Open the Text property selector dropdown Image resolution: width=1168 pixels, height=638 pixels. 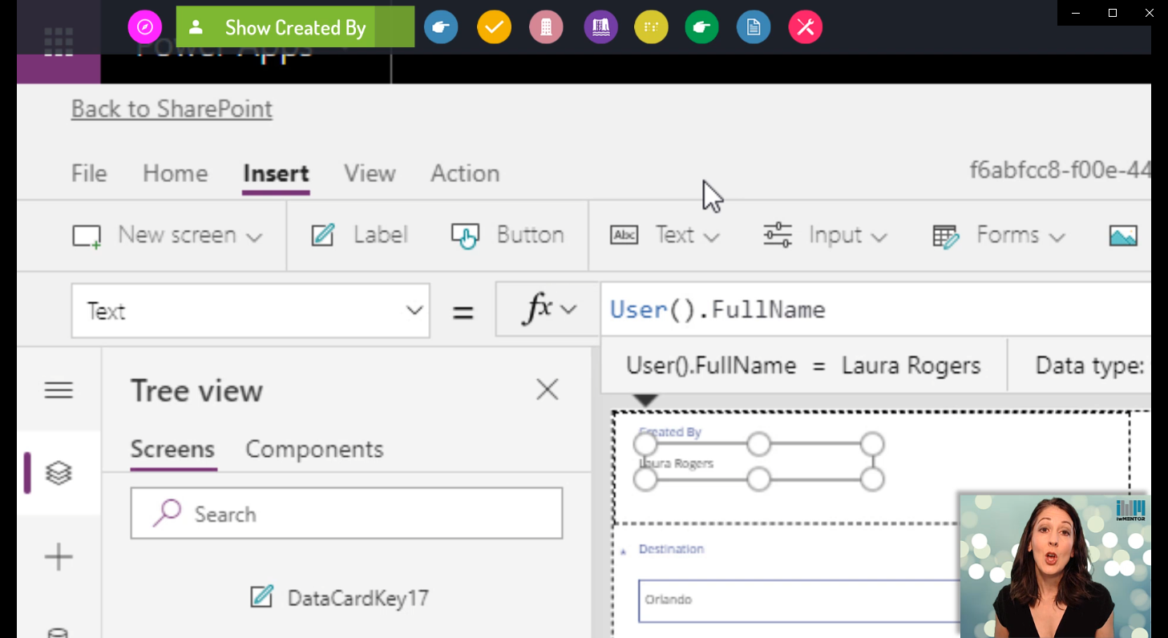250,310
